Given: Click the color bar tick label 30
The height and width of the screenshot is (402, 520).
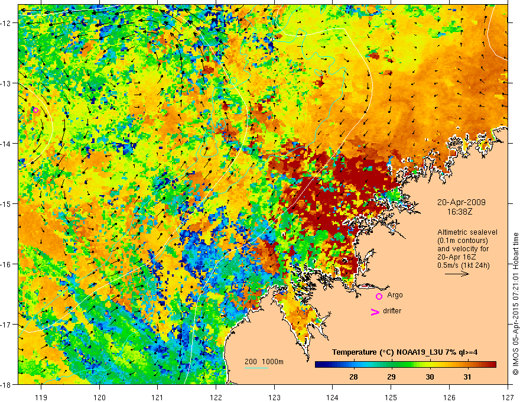Looking at the screenshot, I should [430, 377].
